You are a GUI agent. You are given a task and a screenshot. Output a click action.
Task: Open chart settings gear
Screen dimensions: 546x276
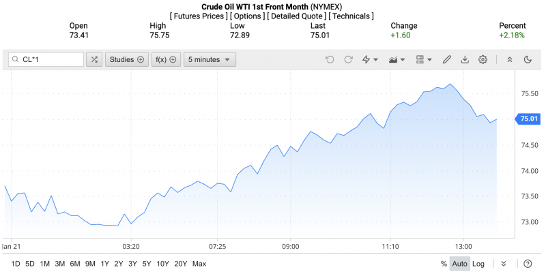(483, 59)
